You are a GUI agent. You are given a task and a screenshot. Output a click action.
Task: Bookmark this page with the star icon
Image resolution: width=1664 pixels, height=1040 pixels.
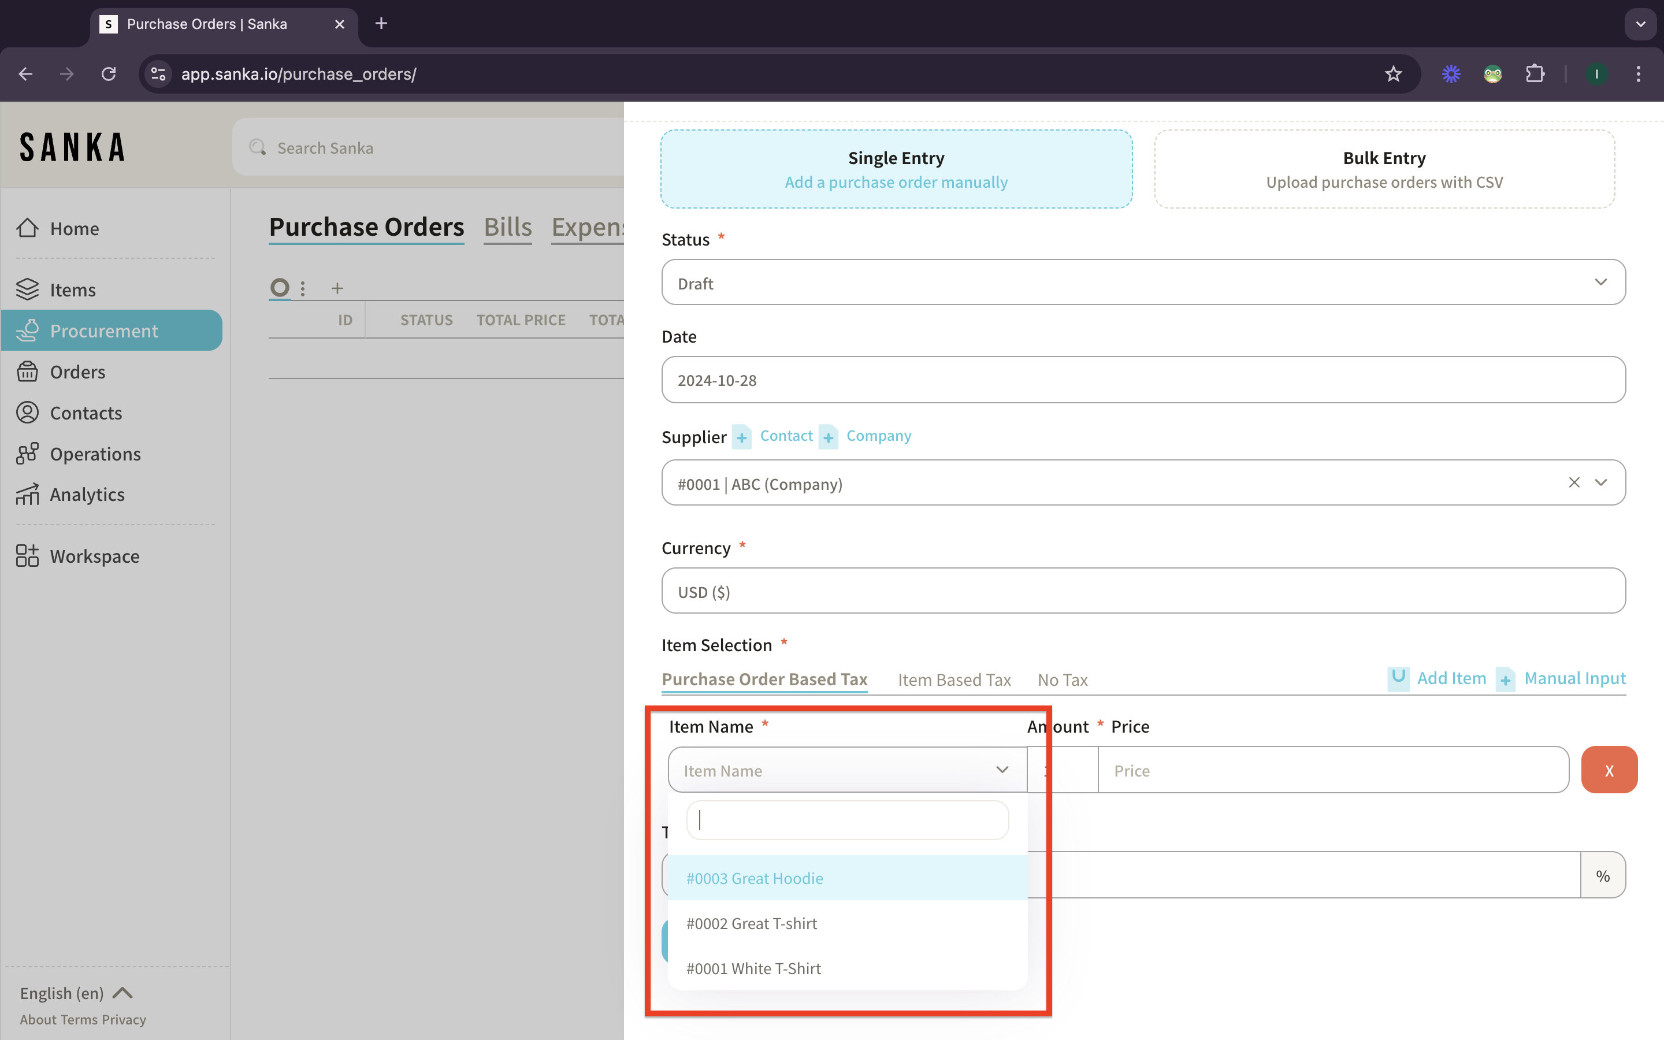1393,73
